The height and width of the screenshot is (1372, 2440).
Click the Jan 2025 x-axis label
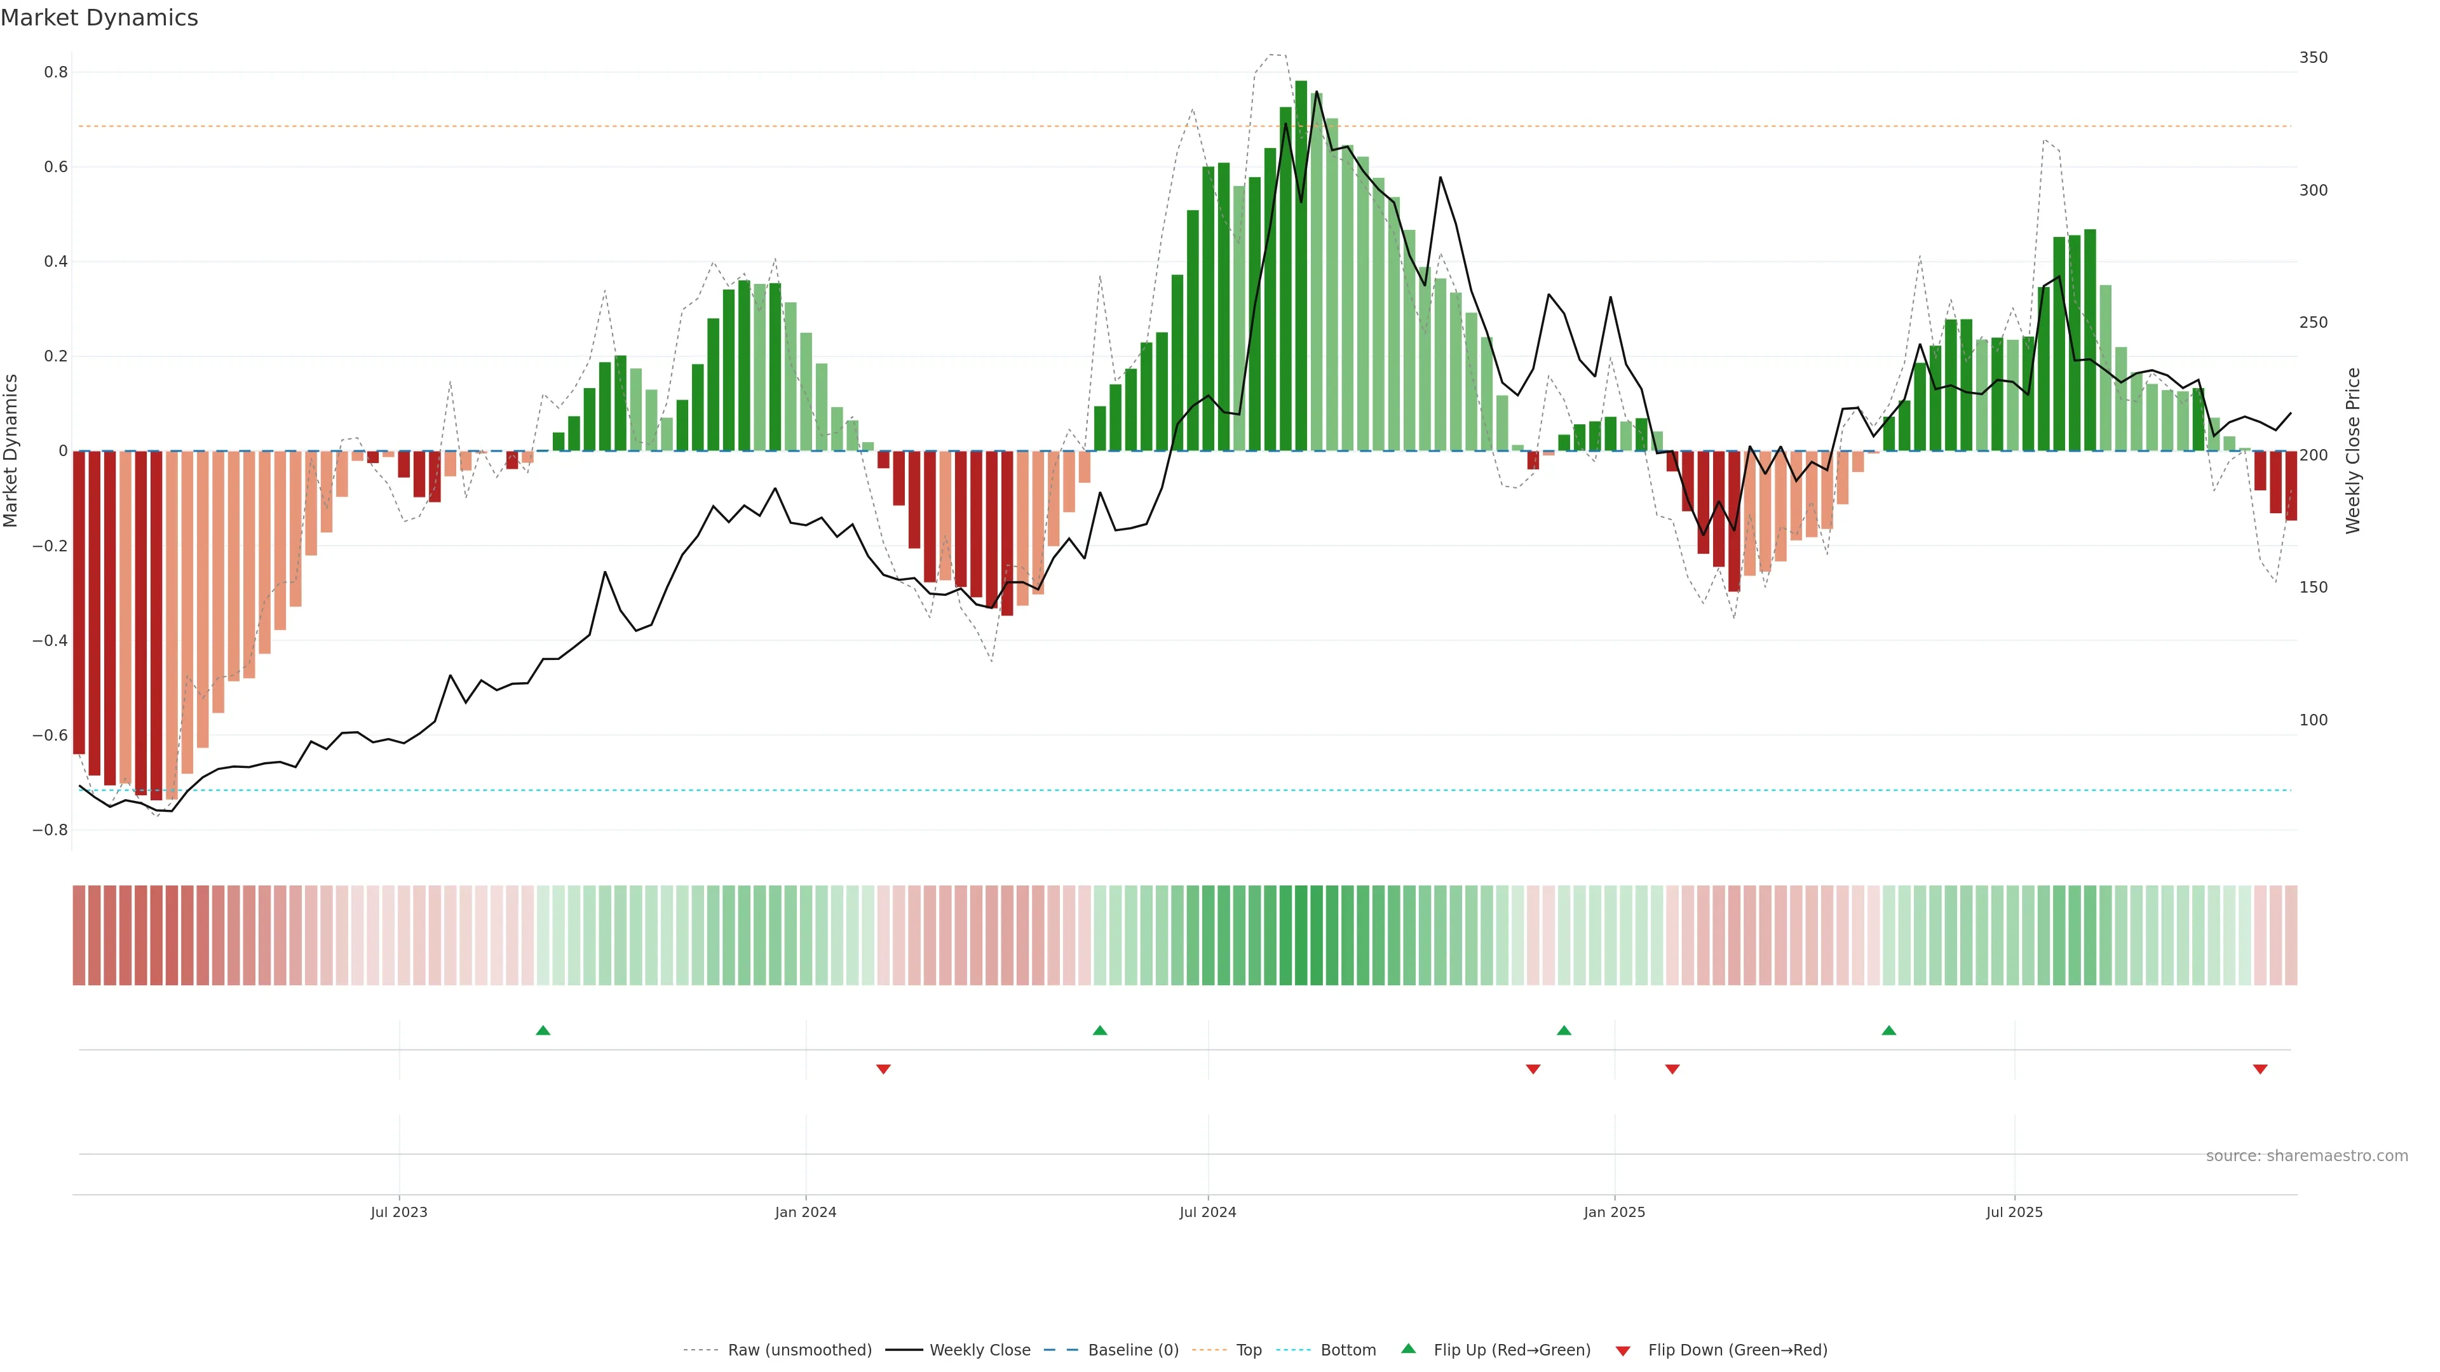click(1614, 1212)
